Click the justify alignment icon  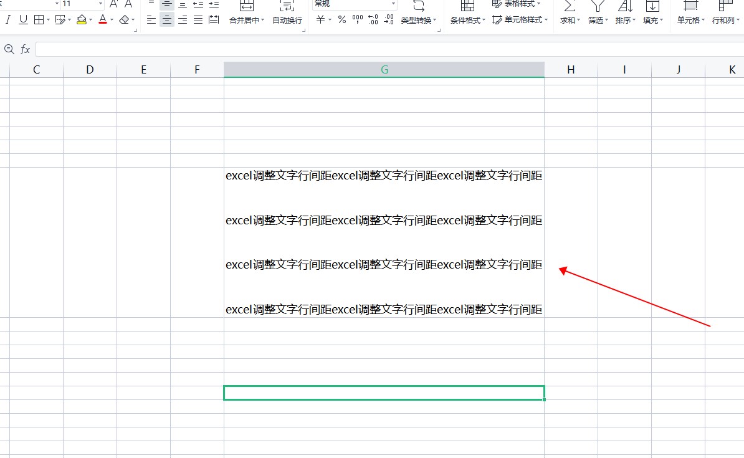[198, 20]
